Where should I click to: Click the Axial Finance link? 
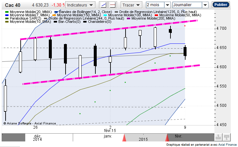[227, 145]
